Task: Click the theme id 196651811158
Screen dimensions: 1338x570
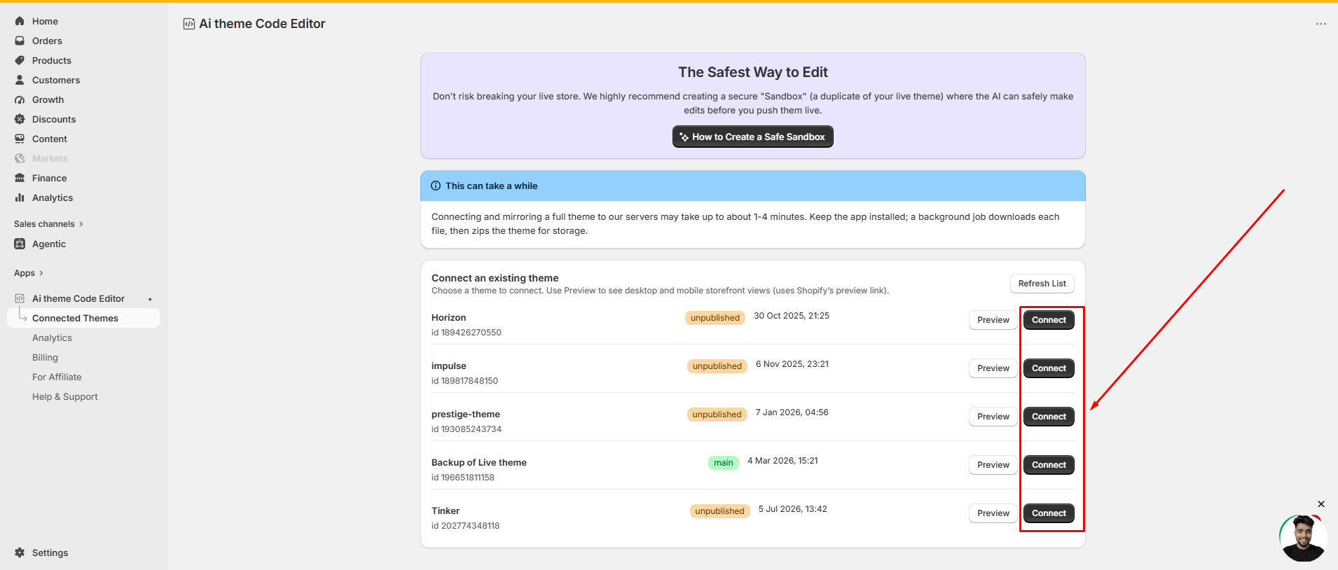Action: tap(463, 478)
